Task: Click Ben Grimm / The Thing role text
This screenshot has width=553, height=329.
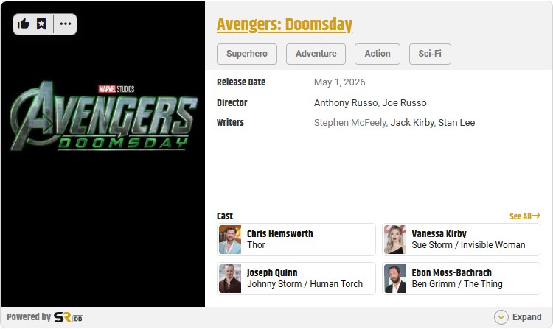Action: pos(457,284)
